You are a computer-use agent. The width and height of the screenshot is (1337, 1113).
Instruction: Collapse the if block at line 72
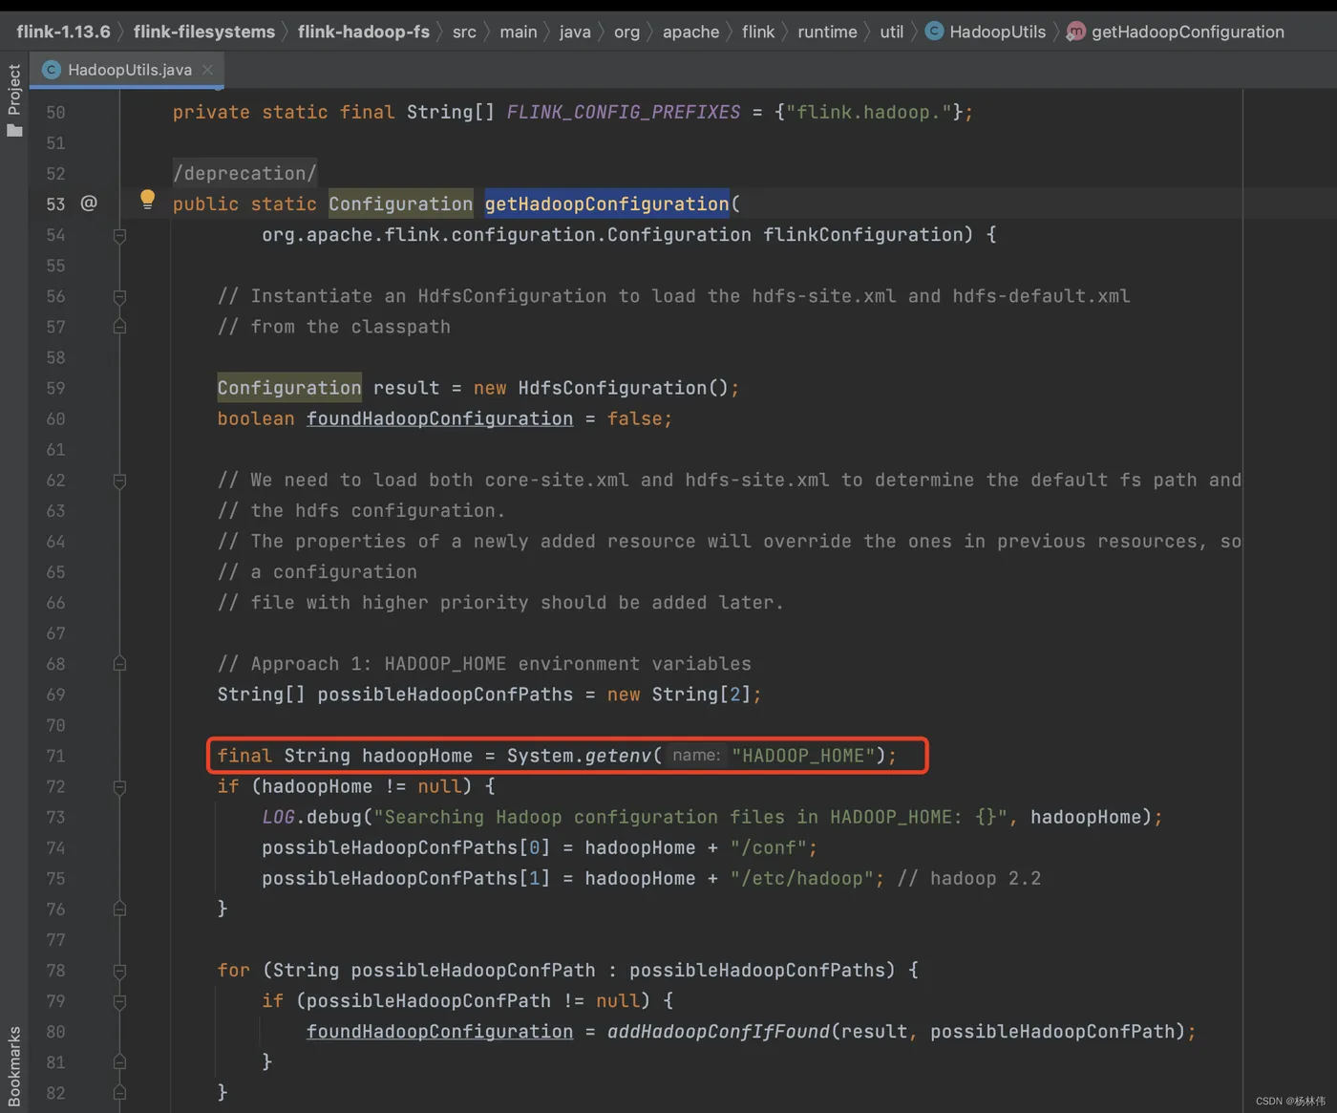(119, 787)
